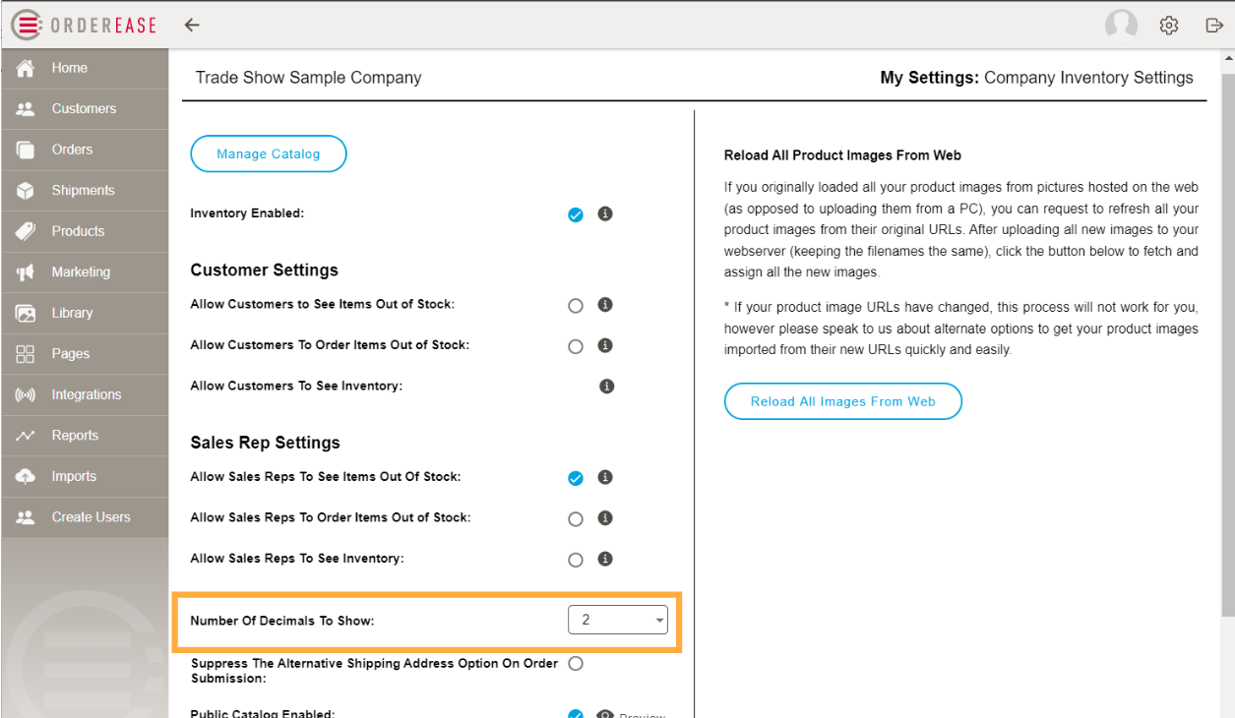Go to the Library section
This screenshot has width=1235, height=718.
click(x=71, y=313)
